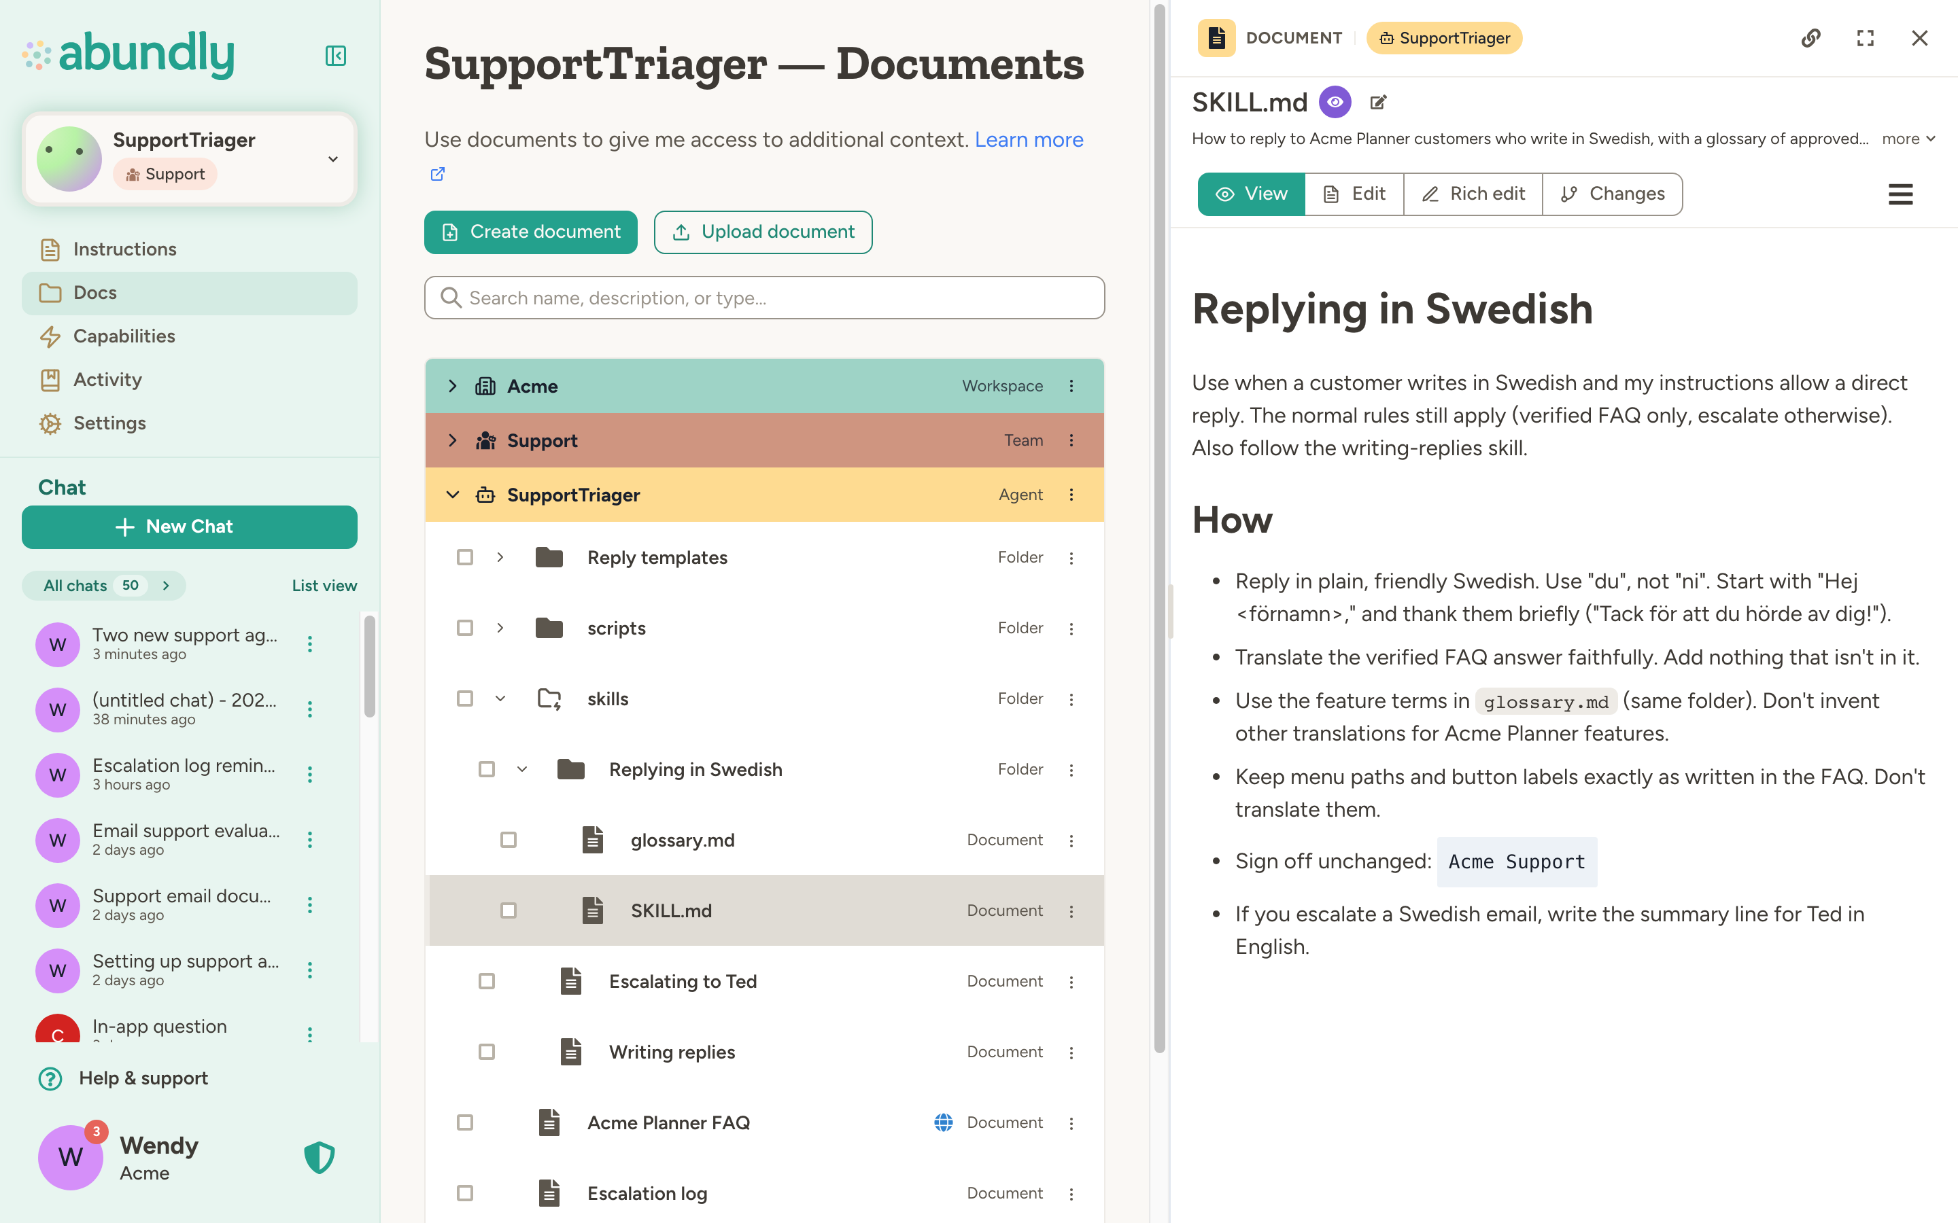1958x1223 pixels.
Task: Click the Create document button
Action: (x=531, y=232)
